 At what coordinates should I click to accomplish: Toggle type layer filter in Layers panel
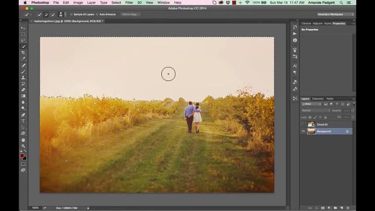click(337, 104)
